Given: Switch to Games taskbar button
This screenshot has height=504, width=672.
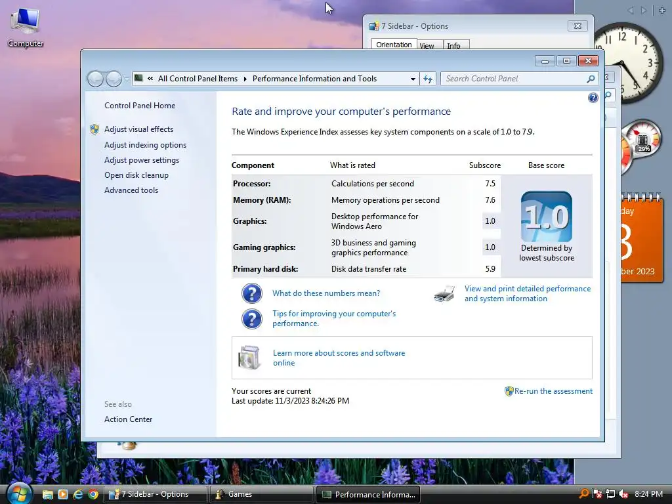Looking at the screenshot, I should pyautogui.click(x=261, y=494).
